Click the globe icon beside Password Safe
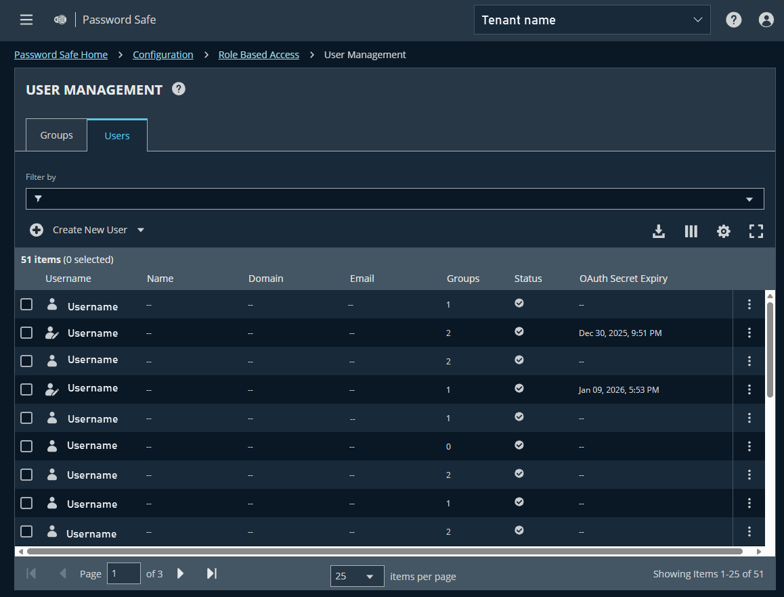 click(x=60, y=20)
